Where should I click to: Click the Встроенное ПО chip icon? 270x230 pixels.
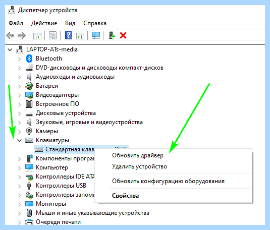29,104
